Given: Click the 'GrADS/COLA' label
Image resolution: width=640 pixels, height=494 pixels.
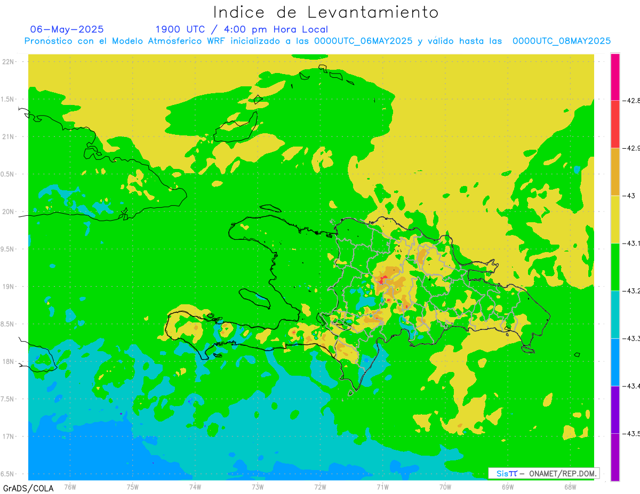Looking at the screenshot, I should click(x=28, y=488).
